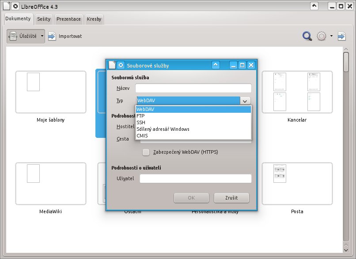Open the search magnifier icon
This screenshot has height=259, width=356.
307,36
